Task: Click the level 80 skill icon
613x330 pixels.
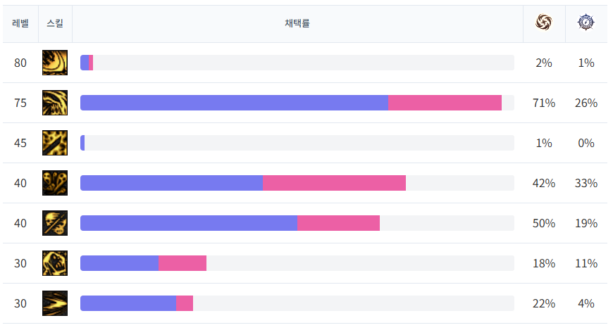Action: pos(55,63)
